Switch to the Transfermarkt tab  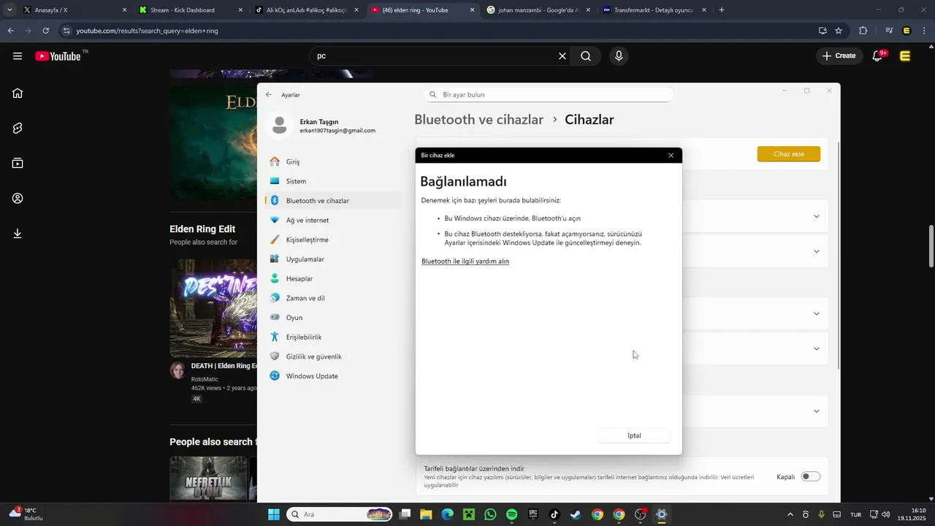click(654, 10)
